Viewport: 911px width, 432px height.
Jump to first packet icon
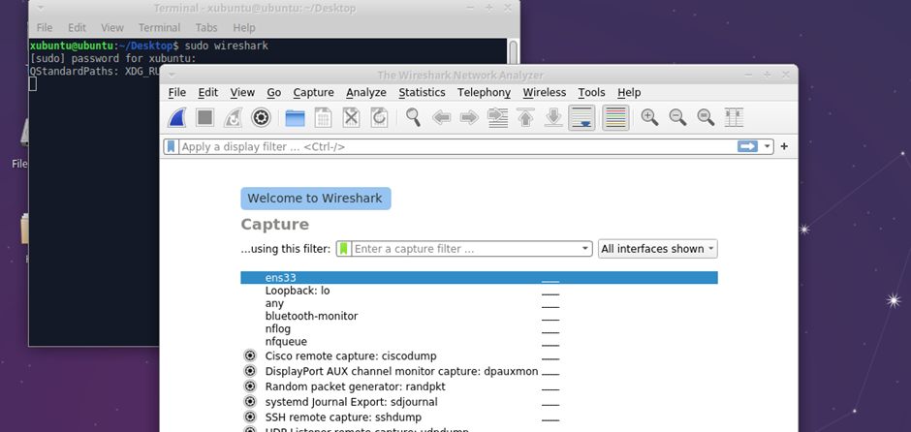(x=526, y=118)
